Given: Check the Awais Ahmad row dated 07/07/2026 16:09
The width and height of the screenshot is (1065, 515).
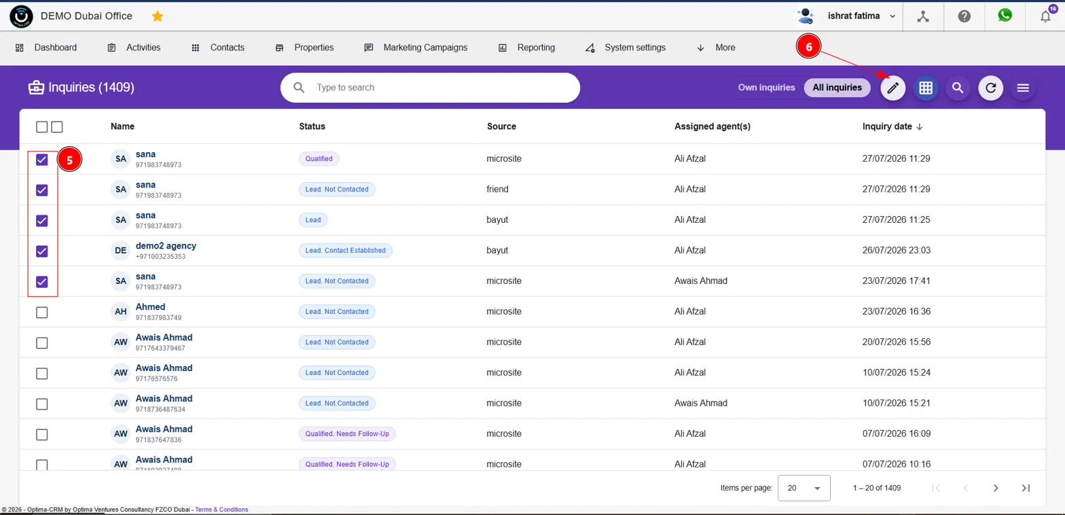Looking at the screenshot, I should pos(41,435).
